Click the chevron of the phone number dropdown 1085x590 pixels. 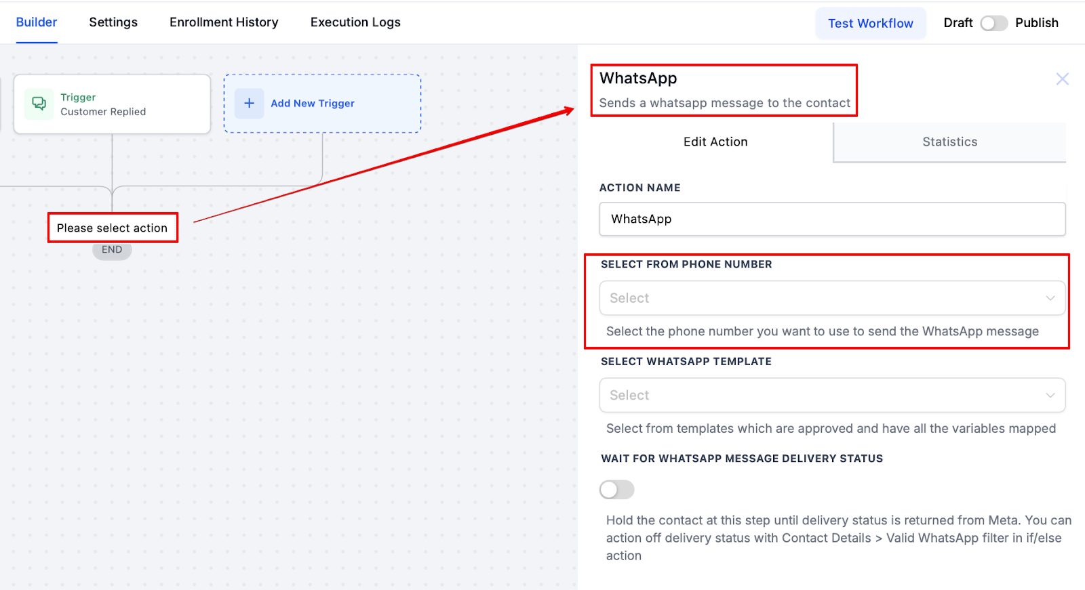1050,298
